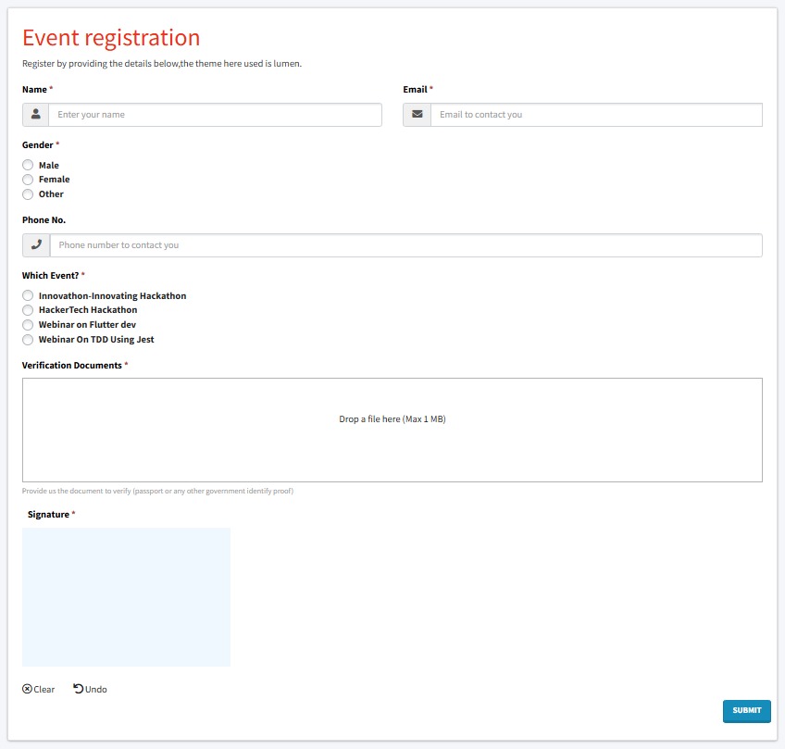The image size is (785, 749).
Task: Select the Male gender option
Action: click(x=28, y=166)
